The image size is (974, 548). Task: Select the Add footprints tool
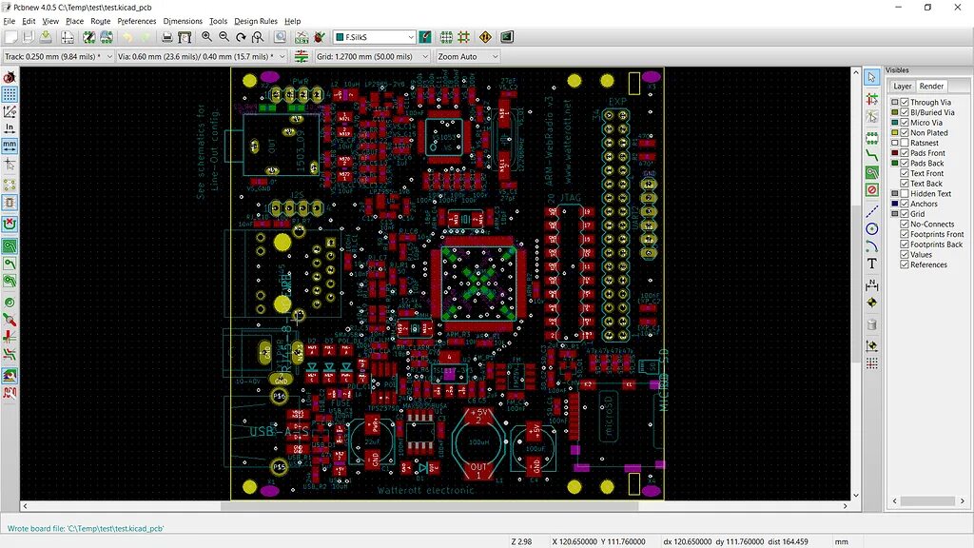pyautogui.click(x=872, y=138)
